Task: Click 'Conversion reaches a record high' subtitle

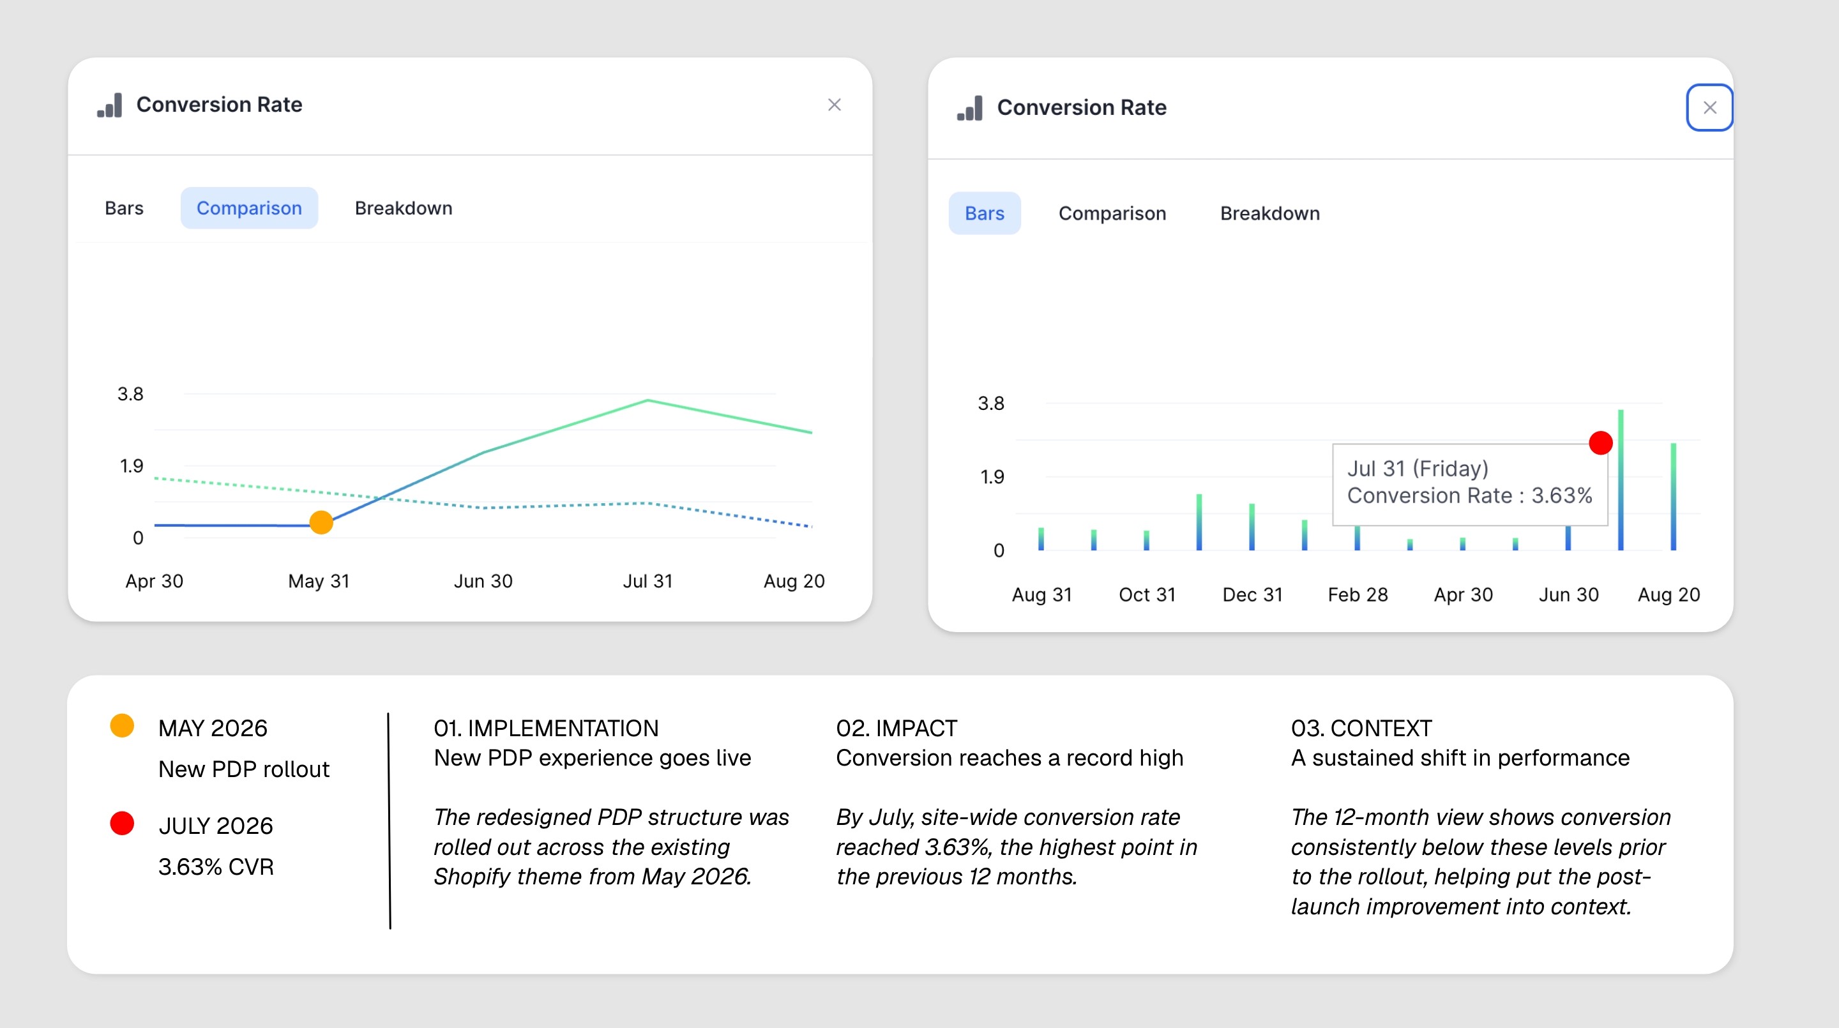Action: (x=1010, y=757)
